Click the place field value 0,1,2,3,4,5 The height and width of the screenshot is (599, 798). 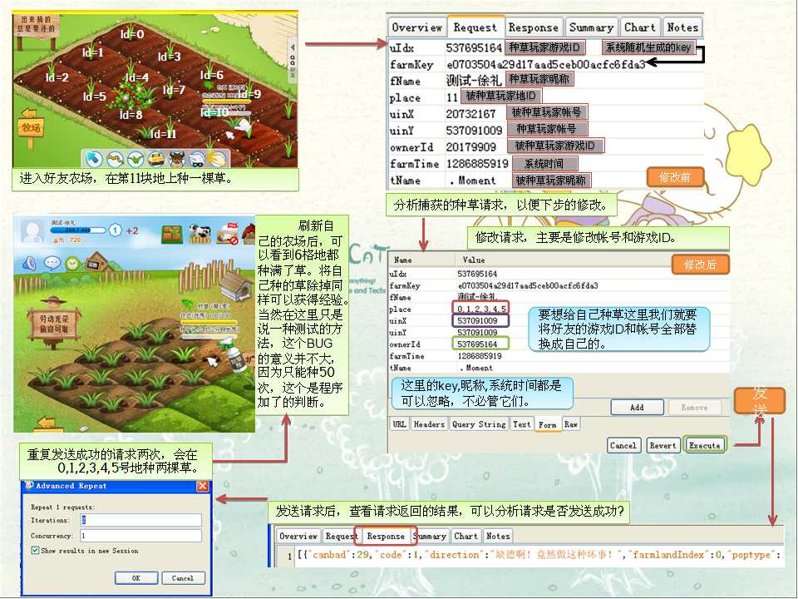[481, 309]
